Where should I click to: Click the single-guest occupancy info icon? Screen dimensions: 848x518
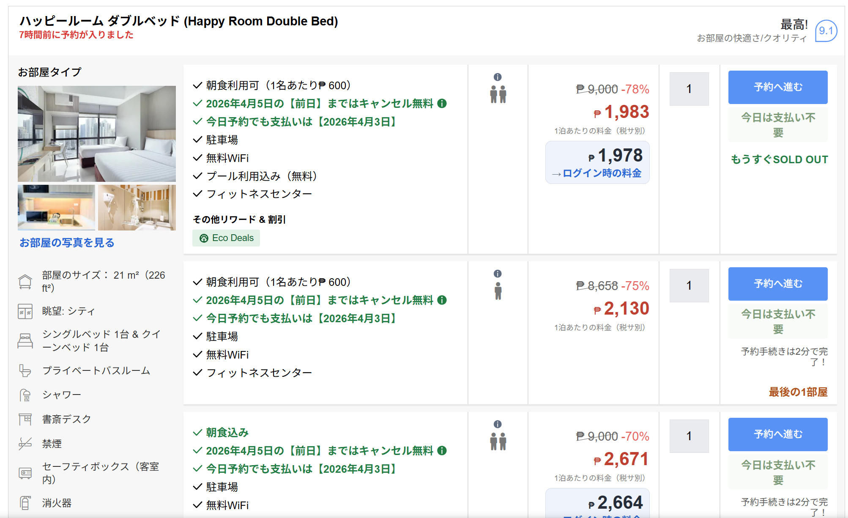click(x=498, y=274)
